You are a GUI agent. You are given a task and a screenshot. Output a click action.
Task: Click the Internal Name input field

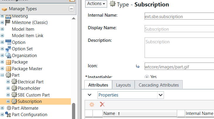point(179,17)
